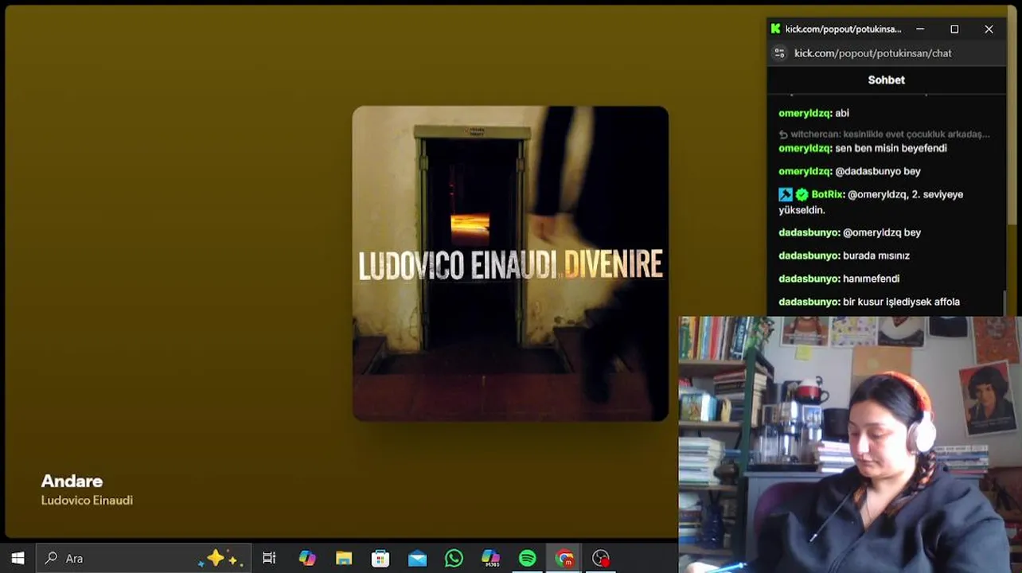
Task: Click dadasbunyo on "hanımefendi" message
Action: click(x=809, y=279)
